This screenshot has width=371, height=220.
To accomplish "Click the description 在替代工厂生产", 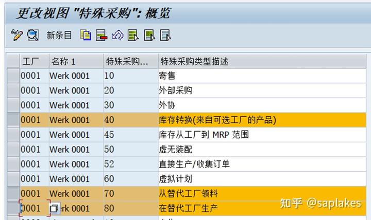I will (262, 208).
